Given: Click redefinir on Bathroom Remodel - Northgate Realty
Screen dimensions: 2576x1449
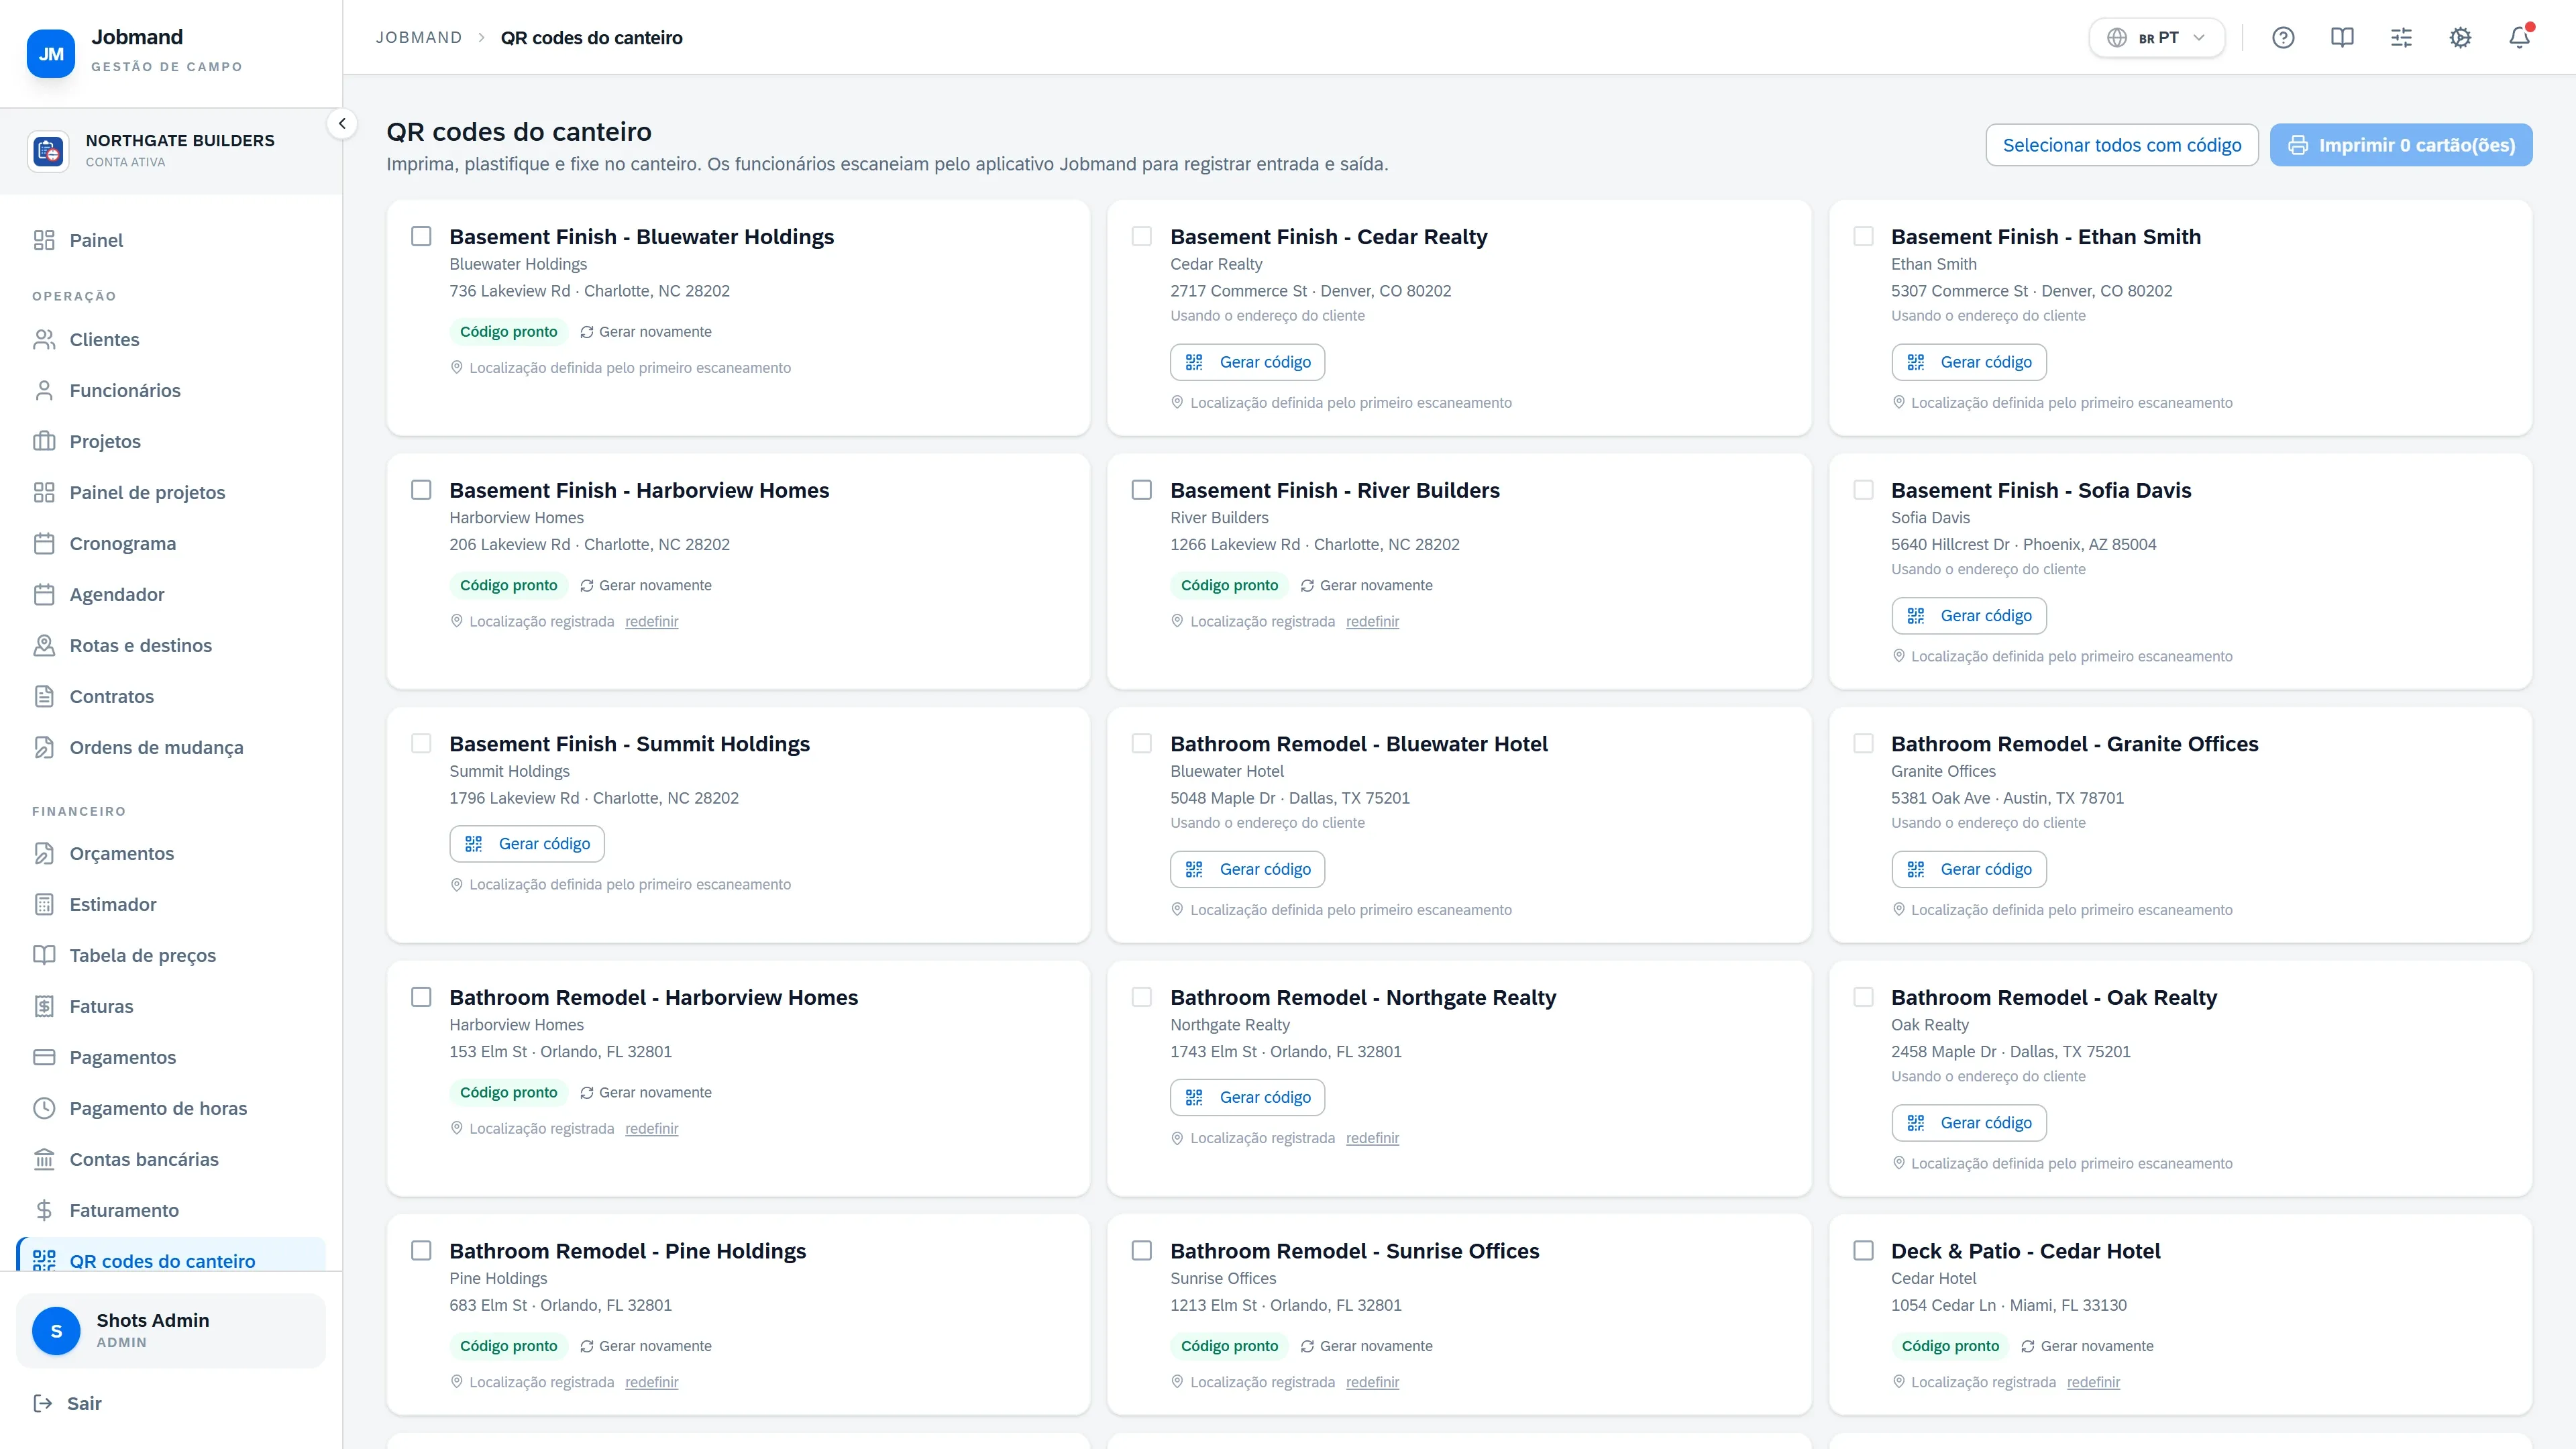Looking at the screenshot, I should [1372, 1138].
